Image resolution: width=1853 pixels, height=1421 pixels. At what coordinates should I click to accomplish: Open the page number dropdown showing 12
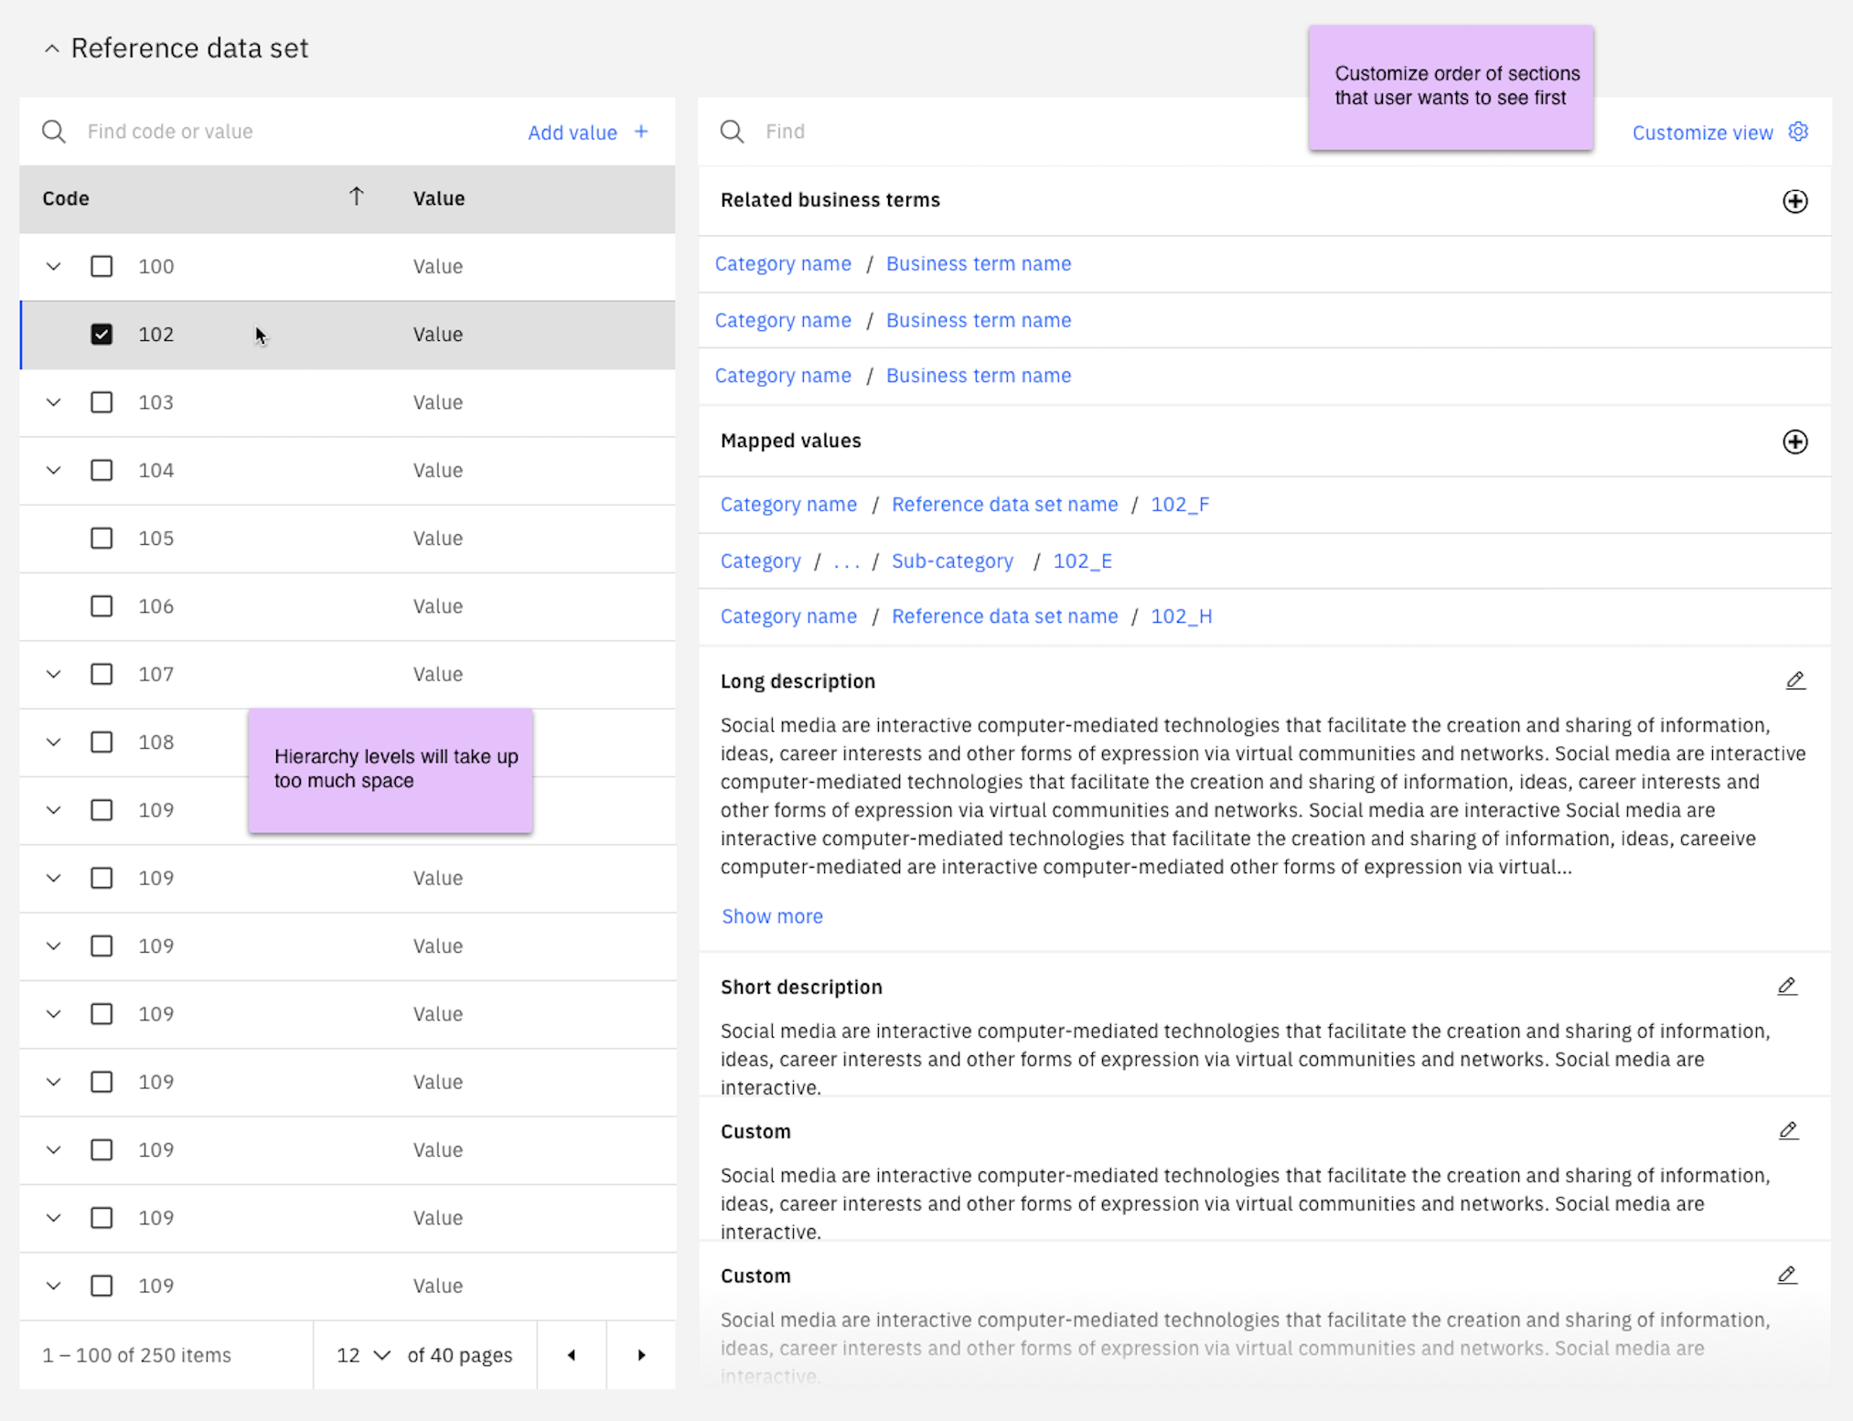click(363, 1355)
